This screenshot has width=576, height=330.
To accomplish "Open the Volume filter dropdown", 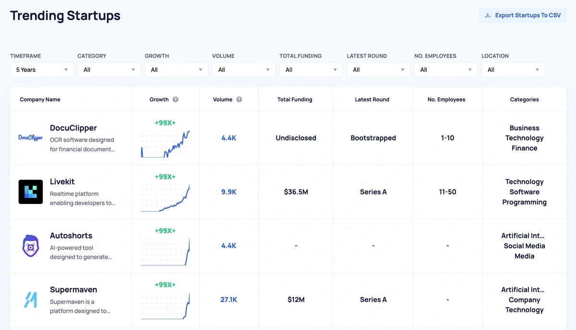I will [244, 70].
